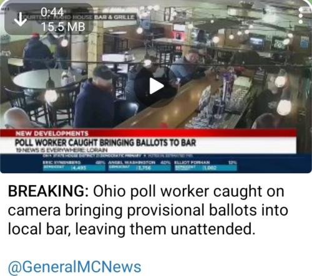The height and width of the screenshot is (276, 312).
Task: Open the @GeneralMCNews channel link
Action: (x=74, y=267)
